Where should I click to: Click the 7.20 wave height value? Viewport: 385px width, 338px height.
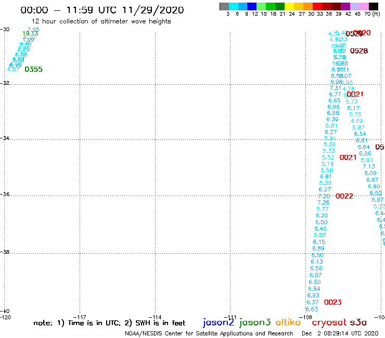[324, 196]
